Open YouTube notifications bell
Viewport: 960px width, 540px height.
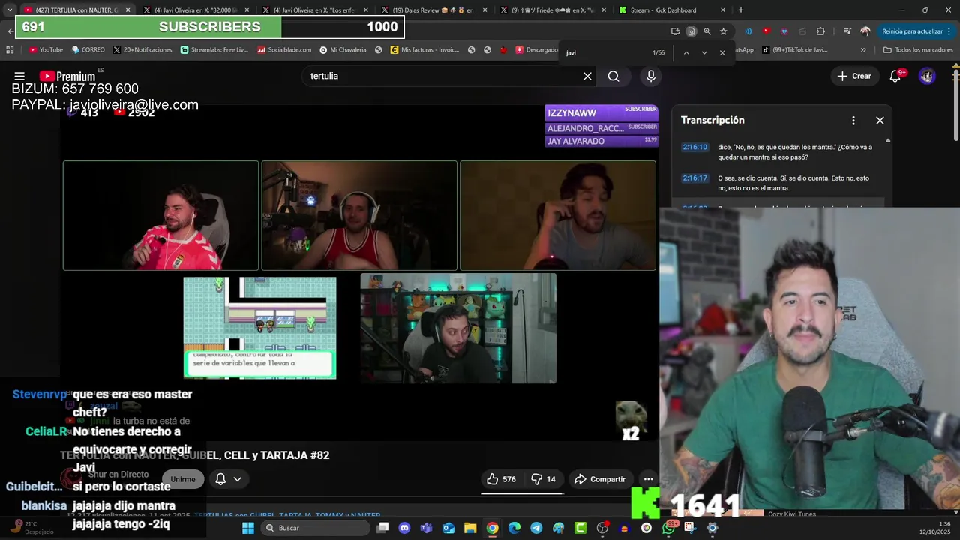[895, 76]
